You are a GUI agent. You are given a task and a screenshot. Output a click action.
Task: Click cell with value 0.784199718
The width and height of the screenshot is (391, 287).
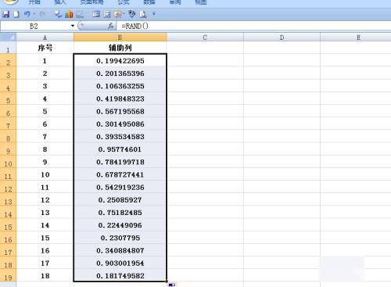click(120, 162)
